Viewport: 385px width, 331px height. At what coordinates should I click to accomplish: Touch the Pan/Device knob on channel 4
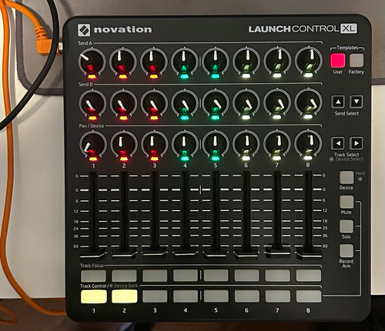pos(185,144)
